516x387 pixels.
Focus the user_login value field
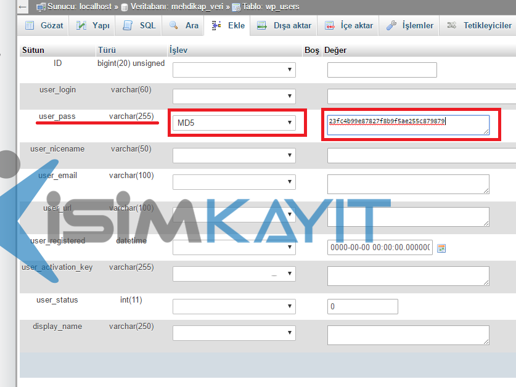coord(422,96)
